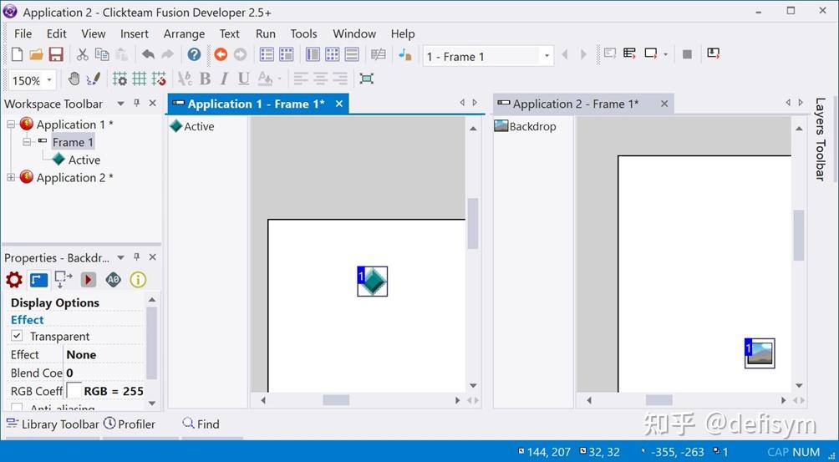This screenshot has height=462, width=839.
Task: Close the 'Application 2 - Frame 1*' tab
Action: coord(664,104)
